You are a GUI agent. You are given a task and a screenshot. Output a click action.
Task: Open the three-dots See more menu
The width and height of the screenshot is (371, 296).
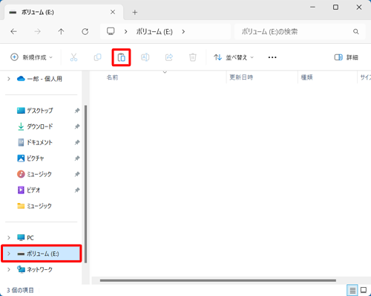(x=272, y=57)
